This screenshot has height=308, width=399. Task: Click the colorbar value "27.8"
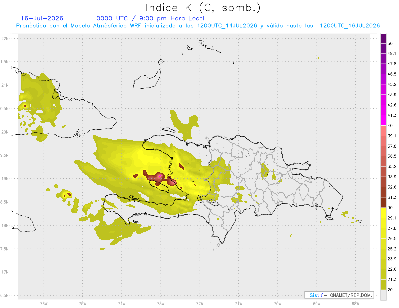point(392,228)
